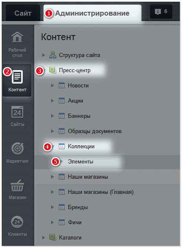Click the Образцы документов iblock icon
Viewport: 182px width, 248px height.
[x=62, y=131]
